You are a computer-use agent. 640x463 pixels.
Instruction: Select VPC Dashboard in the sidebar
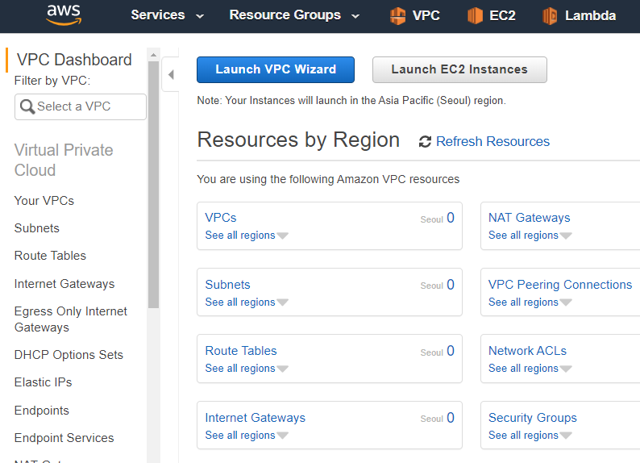point(74,60)
